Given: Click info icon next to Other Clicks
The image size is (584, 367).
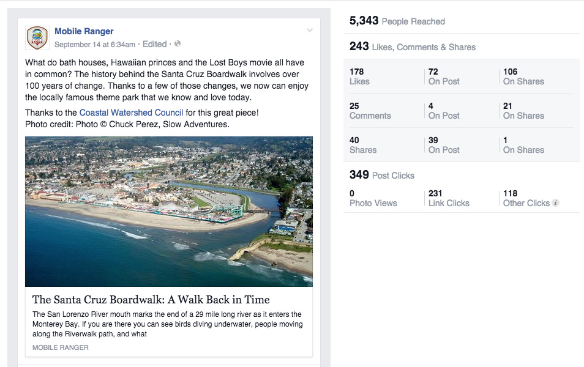Looking at the screenshot, I should click(x=555, y=203).
